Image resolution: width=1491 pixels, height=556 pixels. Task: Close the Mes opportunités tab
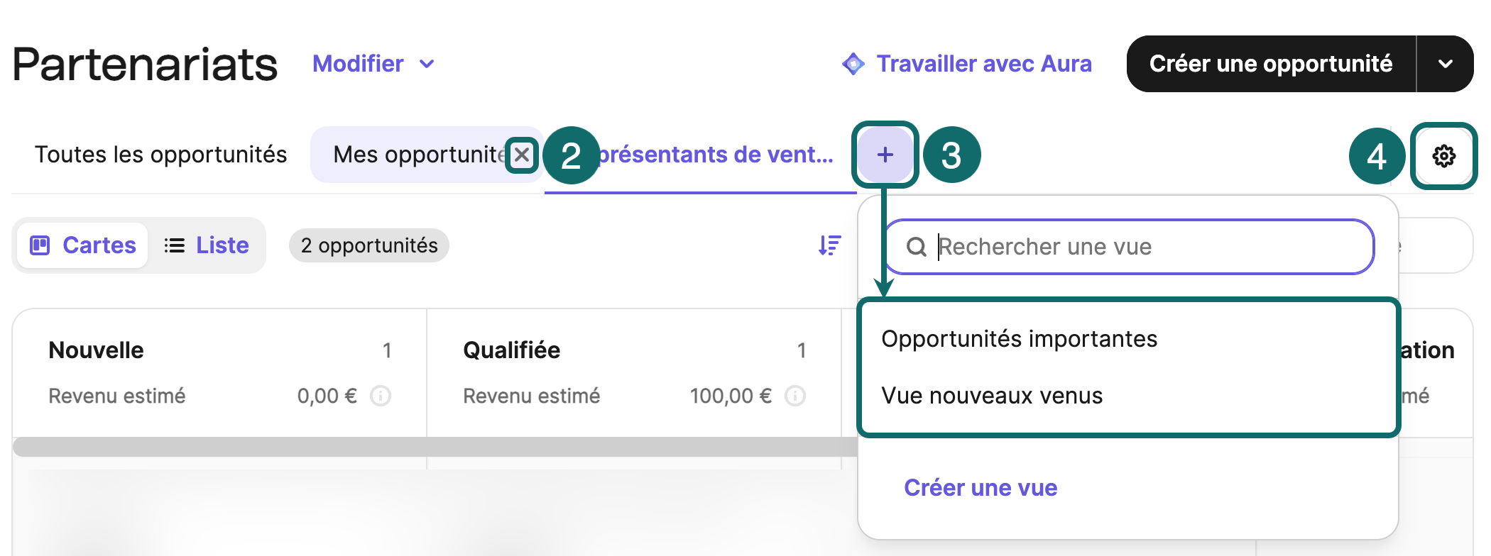522,155
